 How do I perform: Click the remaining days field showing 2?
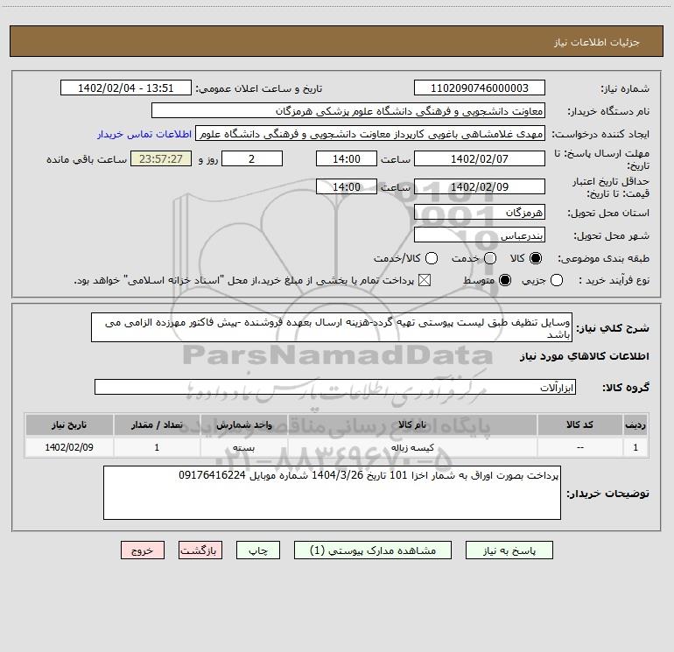tap(252, 158)
